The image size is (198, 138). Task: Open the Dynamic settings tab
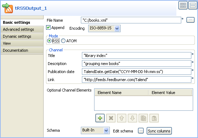pos(22,36)
